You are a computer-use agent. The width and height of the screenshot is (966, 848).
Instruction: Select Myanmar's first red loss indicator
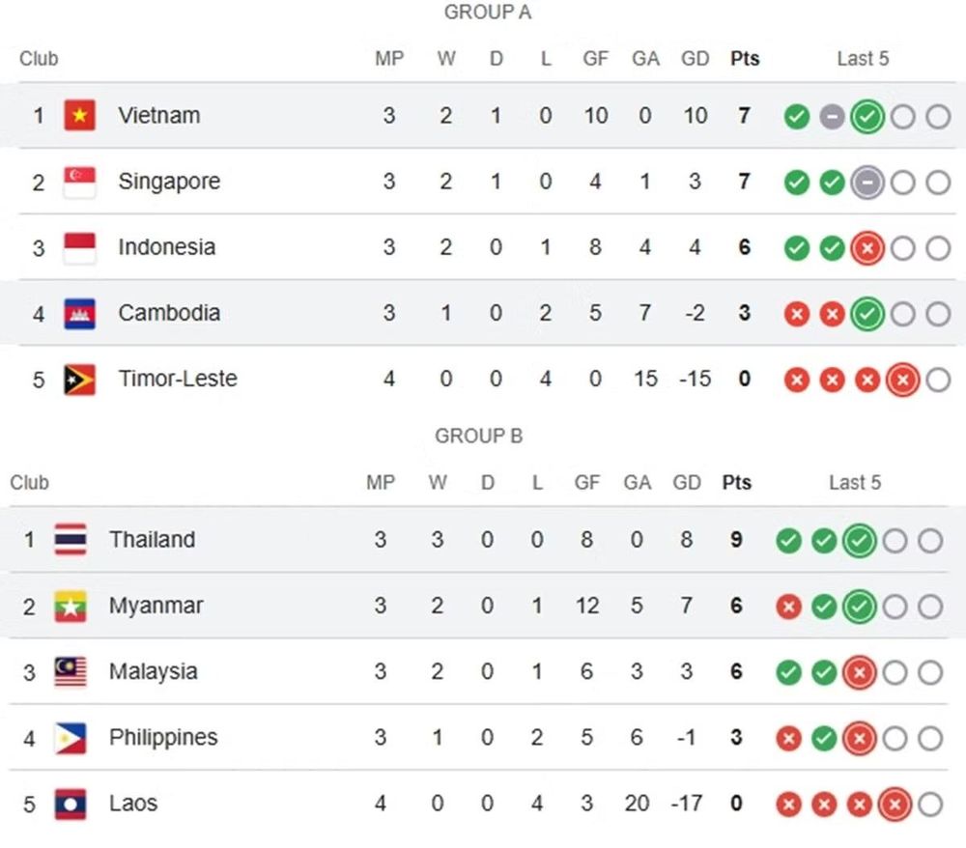point(788,608)
